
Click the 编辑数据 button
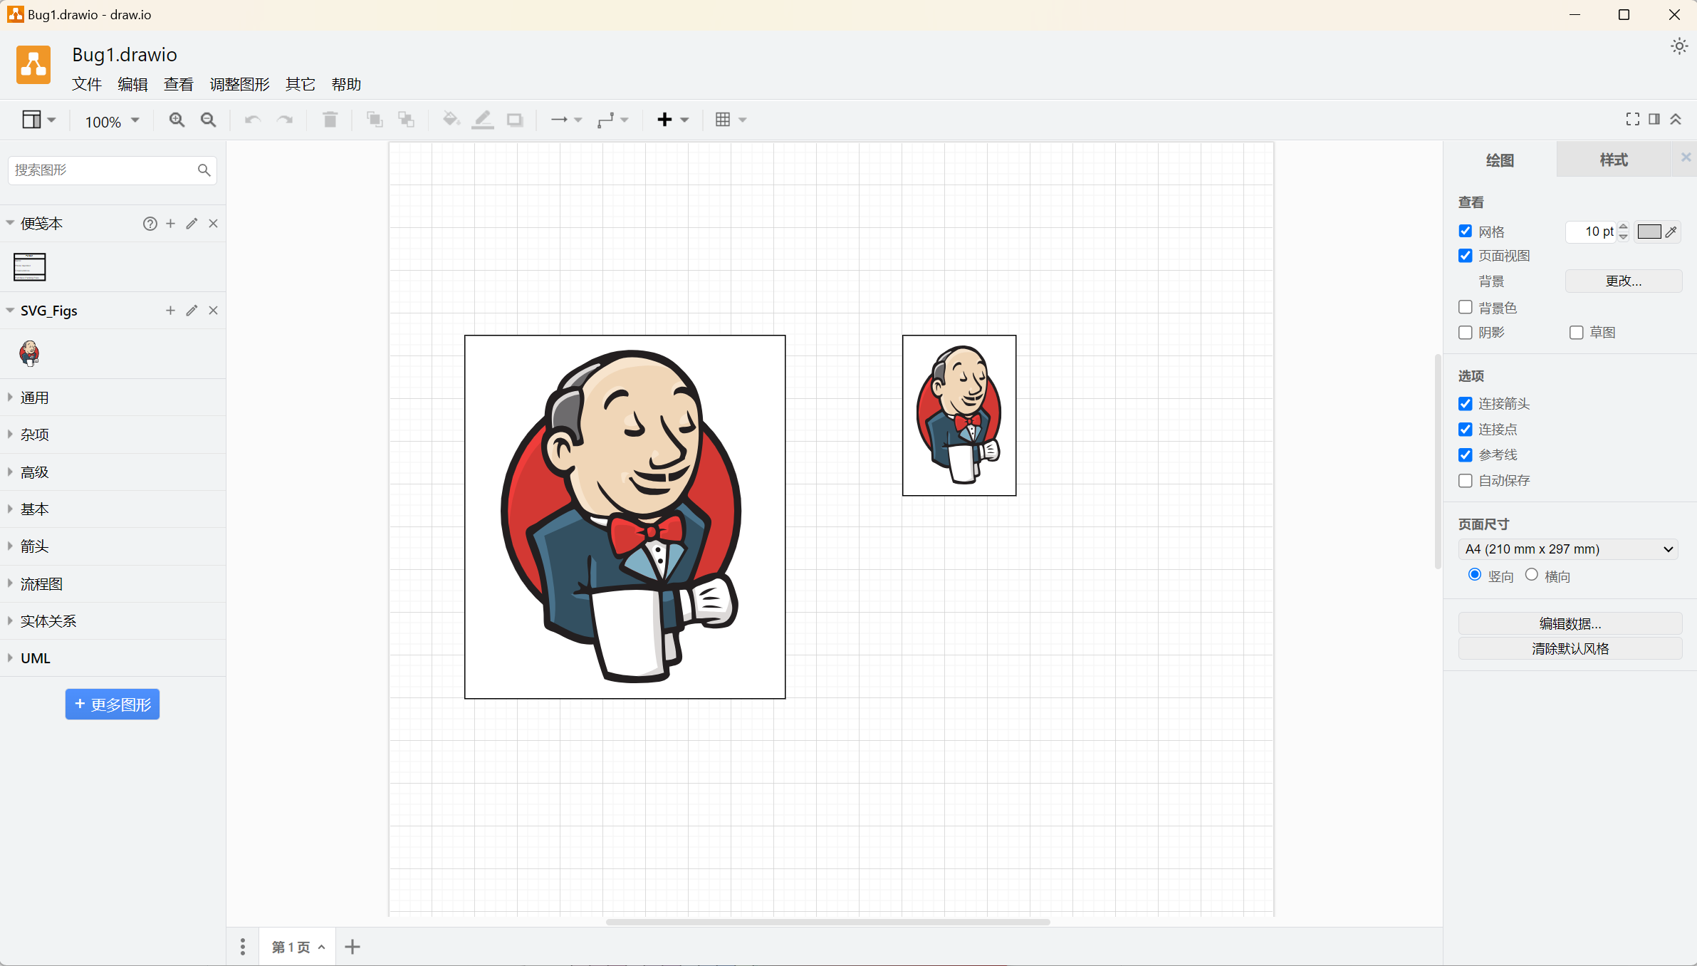point(1570,624)
